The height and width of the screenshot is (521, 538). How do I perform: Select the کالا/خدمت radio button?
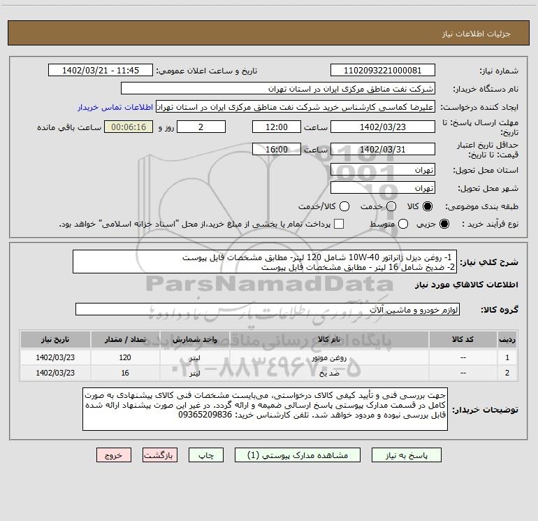coord(344,207)
